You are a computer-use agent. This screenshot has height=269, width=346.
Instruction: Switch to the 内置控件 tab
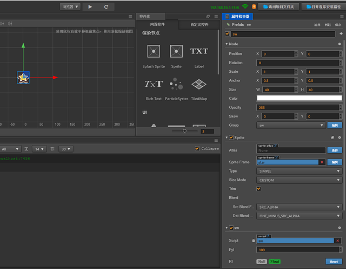point(157,25)
